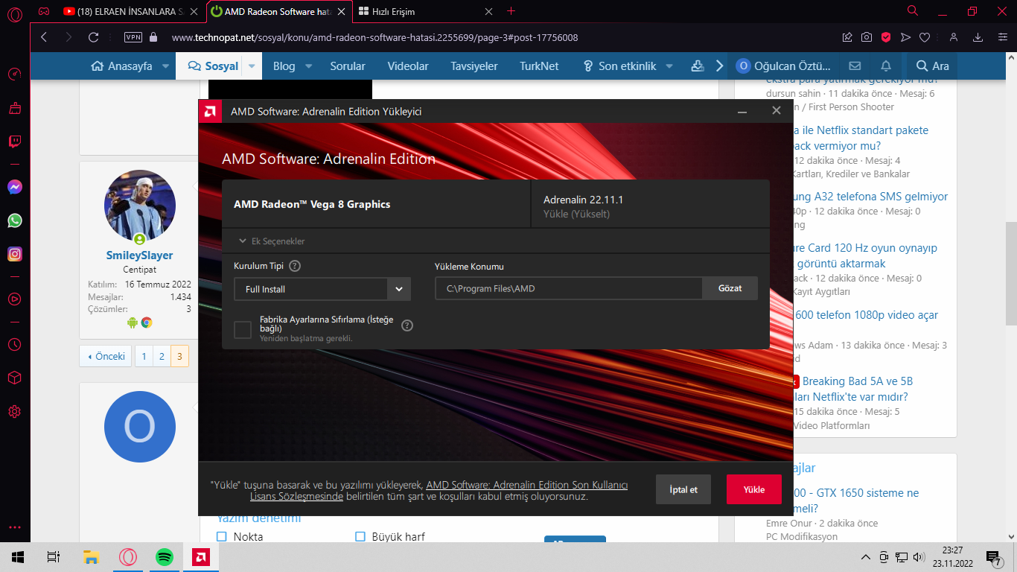Open help icon beside Fabrika Ayarlarına Sıfırlama

(407, 325)
